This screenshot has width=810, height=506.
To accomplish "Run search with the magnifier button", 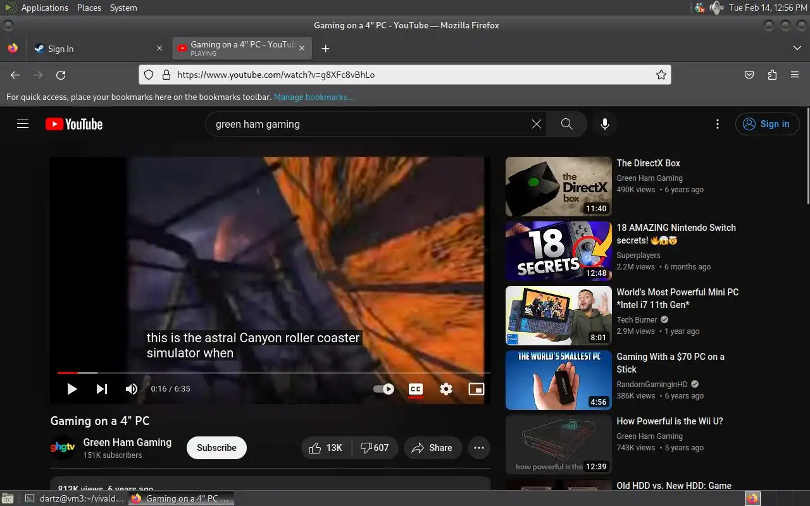I will [567, 124].
